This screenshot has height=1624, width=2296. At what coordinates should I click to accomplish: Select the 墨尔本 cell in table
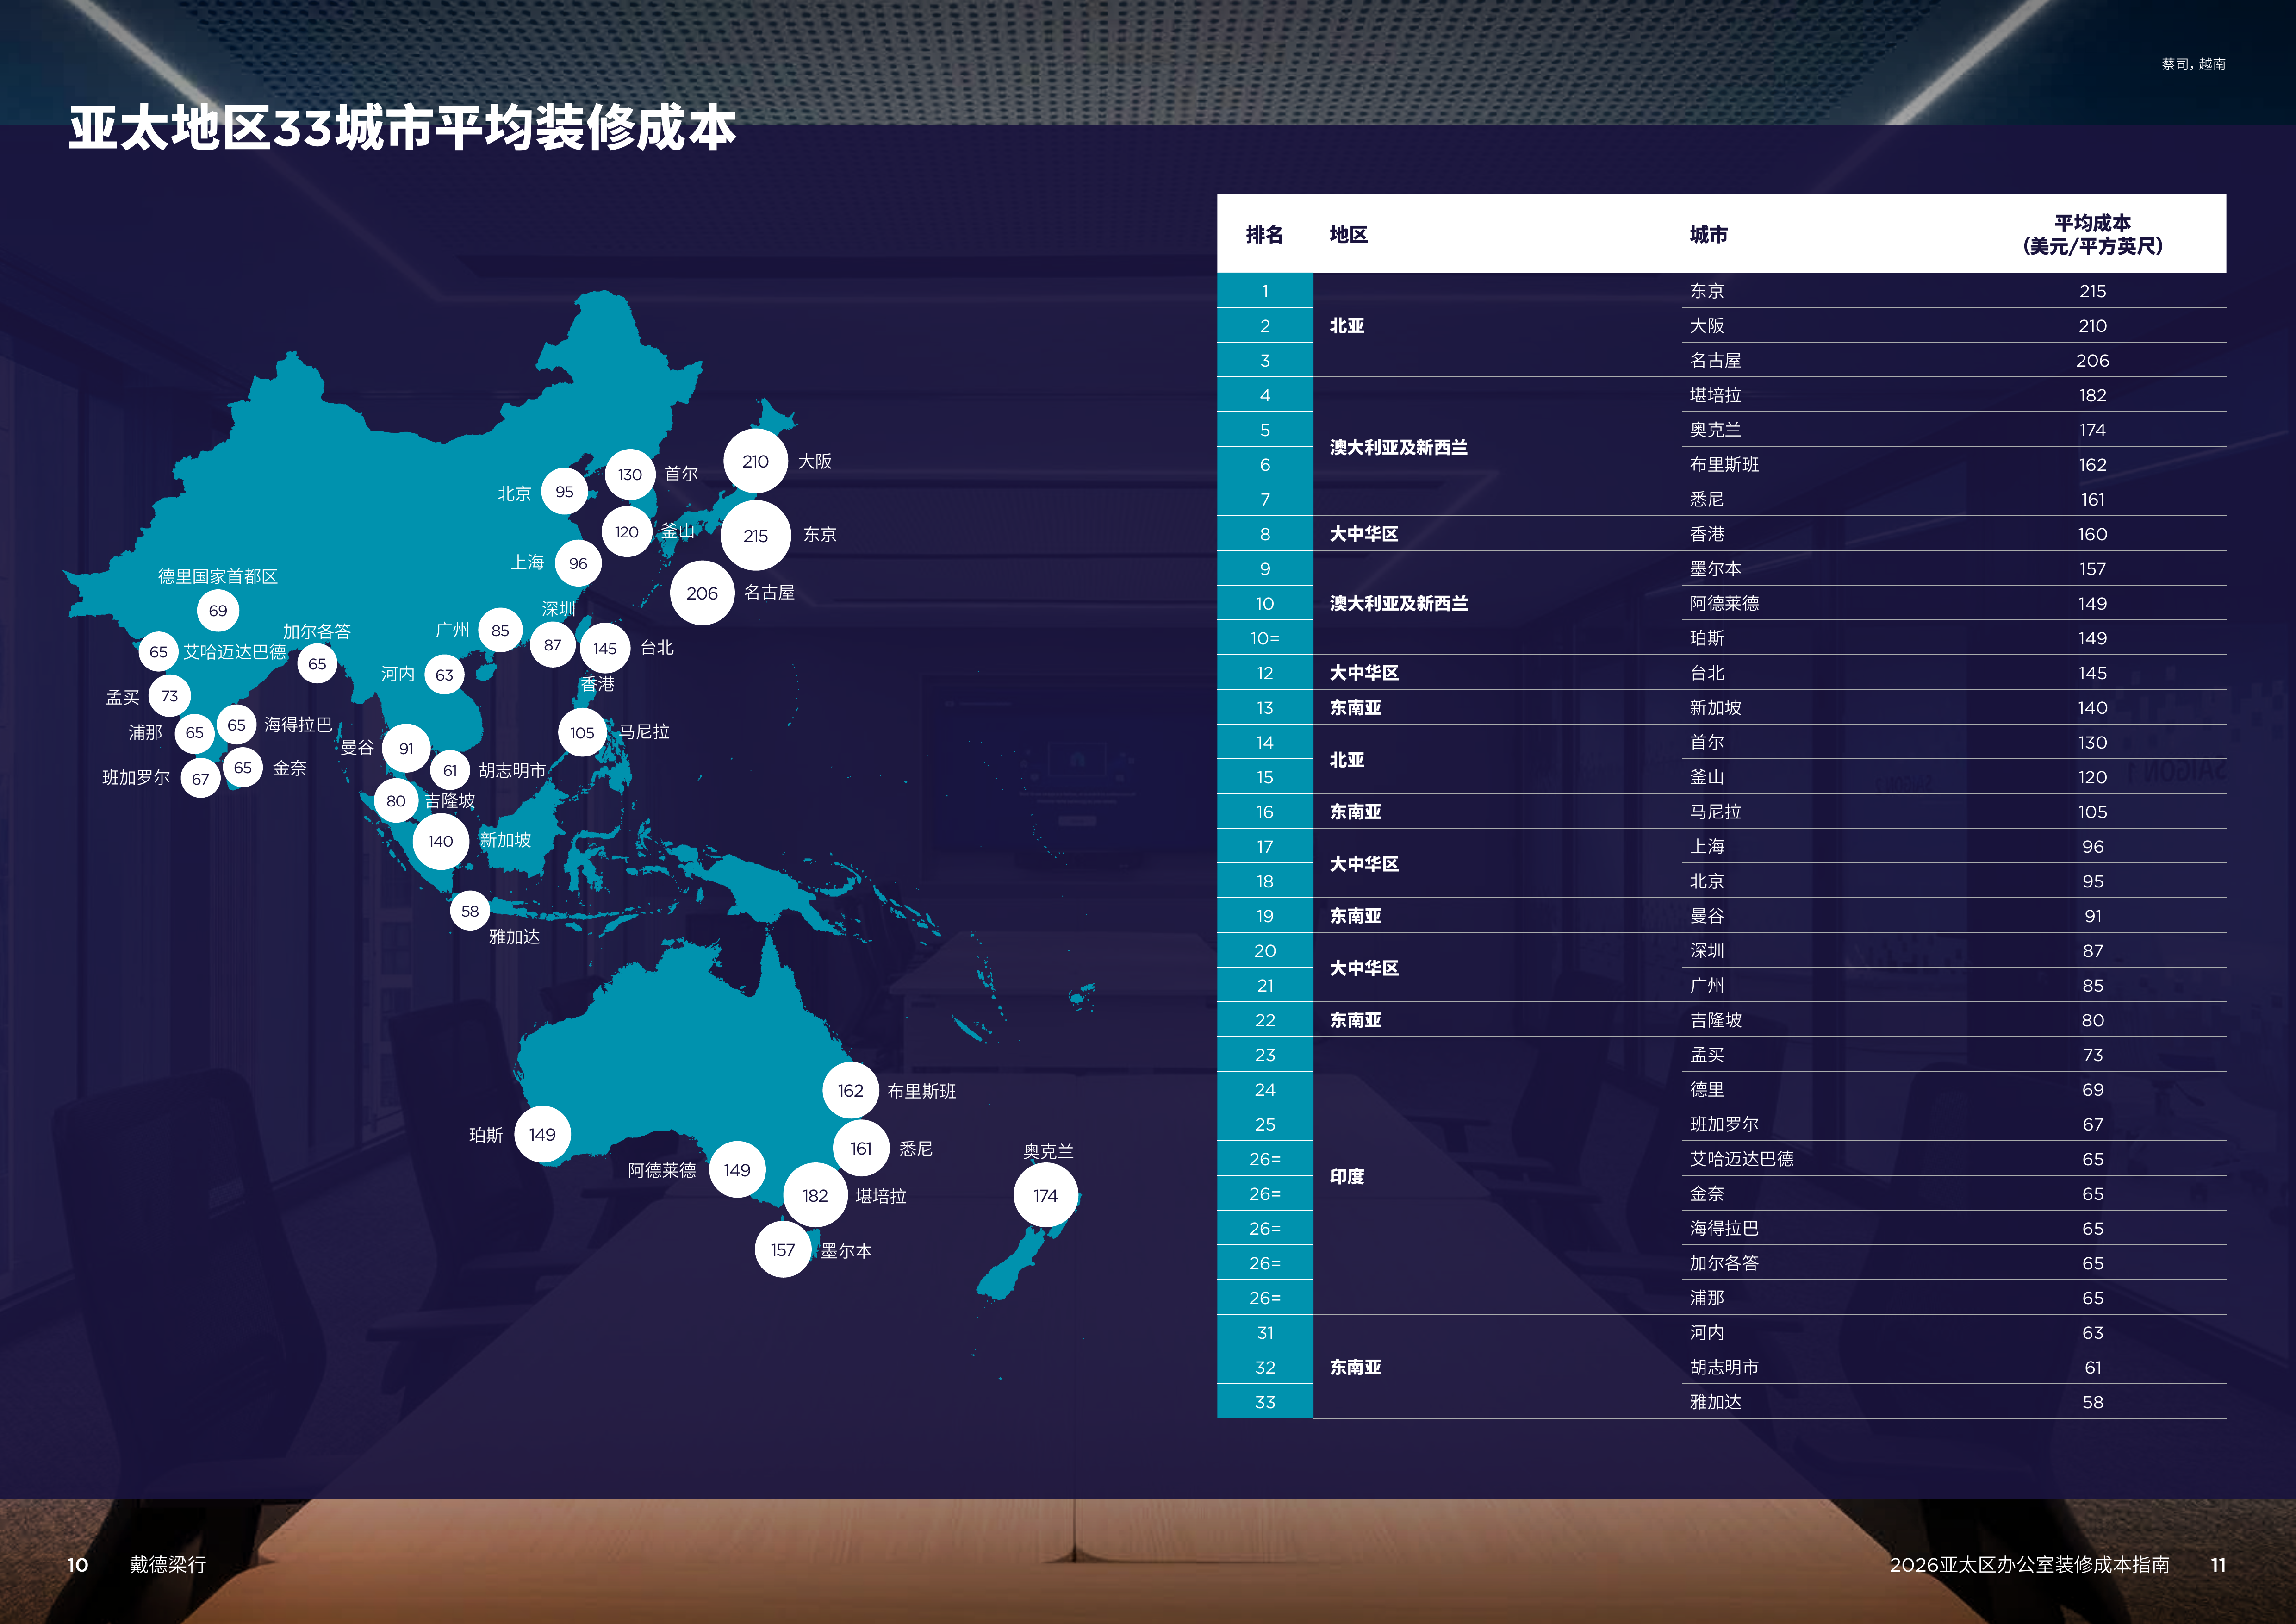point(1716,569)
